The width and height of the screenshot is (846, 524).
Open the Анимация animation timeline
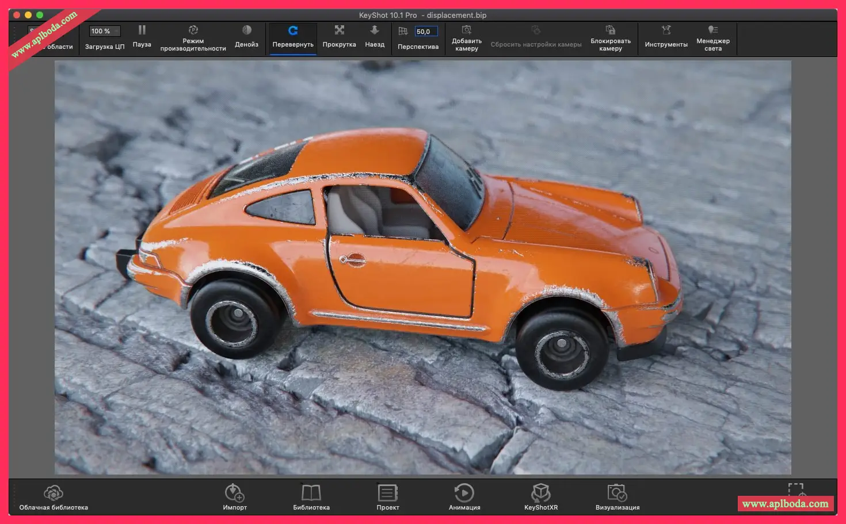464,494
